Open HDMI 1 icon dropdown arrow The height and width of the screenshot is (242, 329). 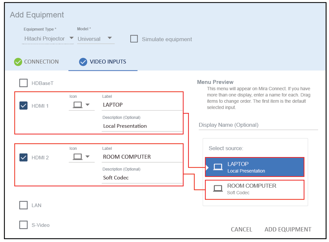click(x=88, y=105)
